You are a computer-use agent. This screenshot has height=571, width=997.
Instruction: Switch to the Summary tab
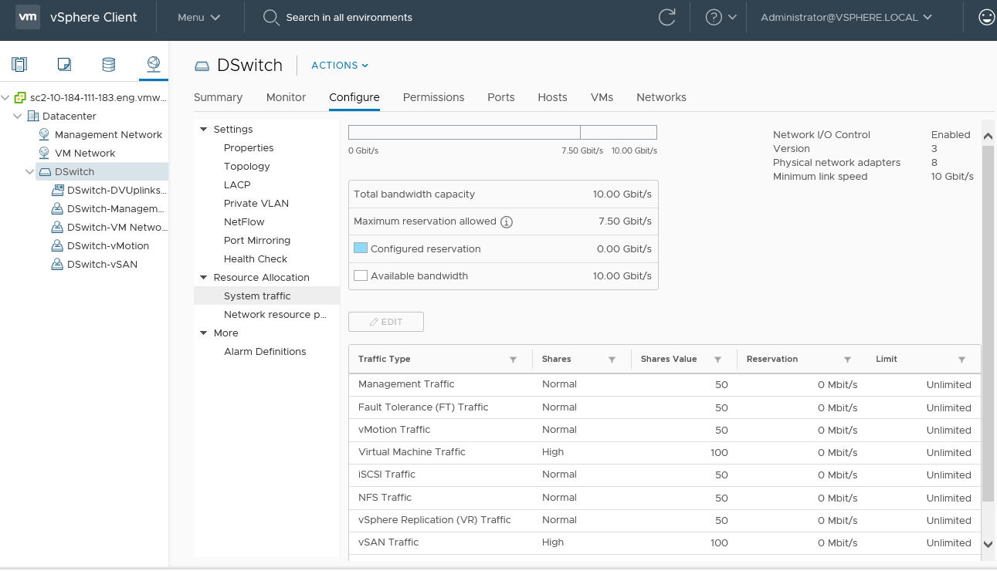[x=218, y=97]
